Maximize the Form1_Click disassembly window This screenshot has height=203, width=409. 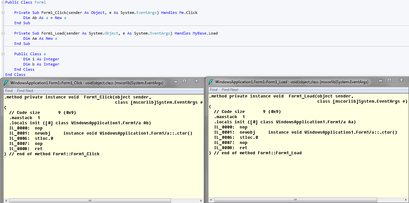point(184,81)
